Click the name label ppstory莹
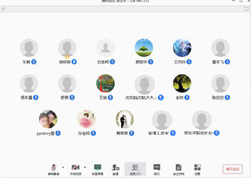The height and width of the screenshot is (178, 251). coord(46,133)
